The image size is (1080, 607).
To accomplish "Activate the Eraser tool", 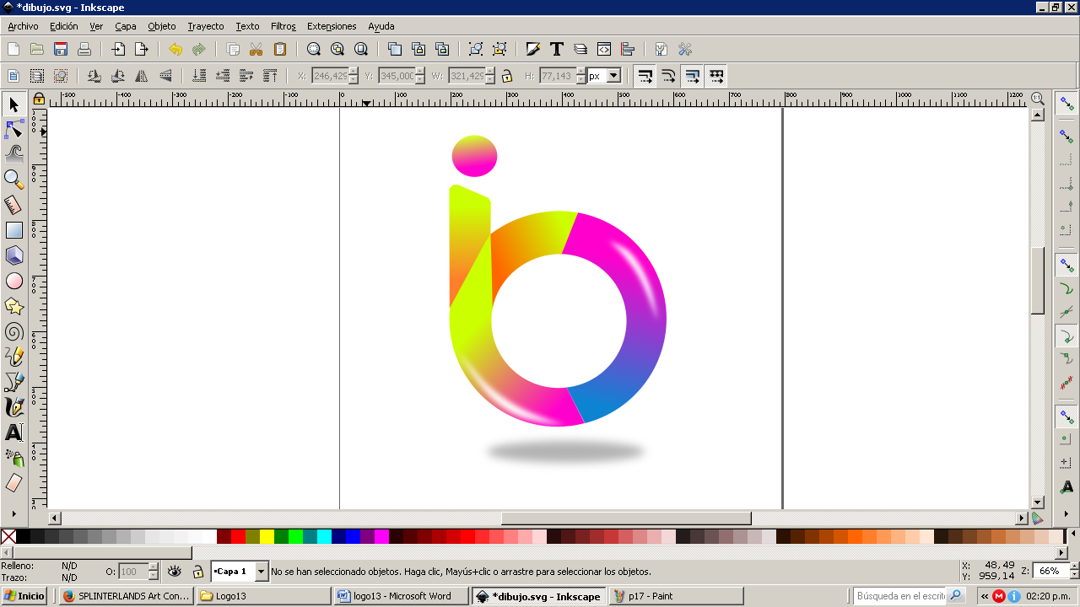I will [x=14, y=483].
